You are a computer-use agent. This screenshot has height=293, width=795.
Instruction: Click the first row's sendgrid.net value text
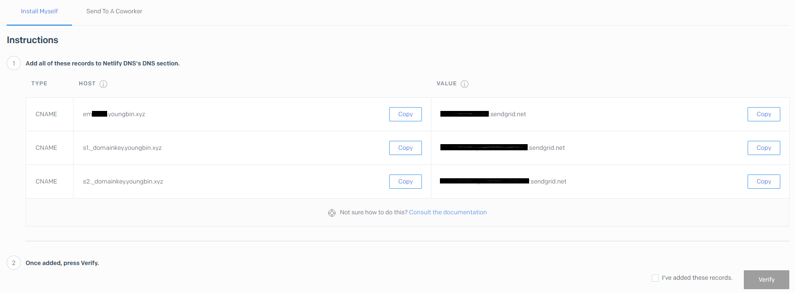[507, 114]
